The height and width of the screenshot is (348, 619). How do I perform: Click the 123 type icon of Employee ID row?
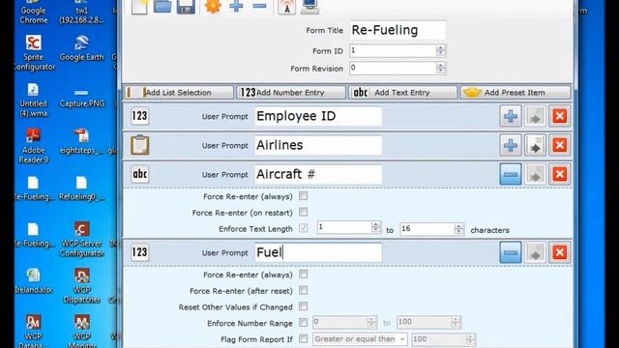point(139,116)
